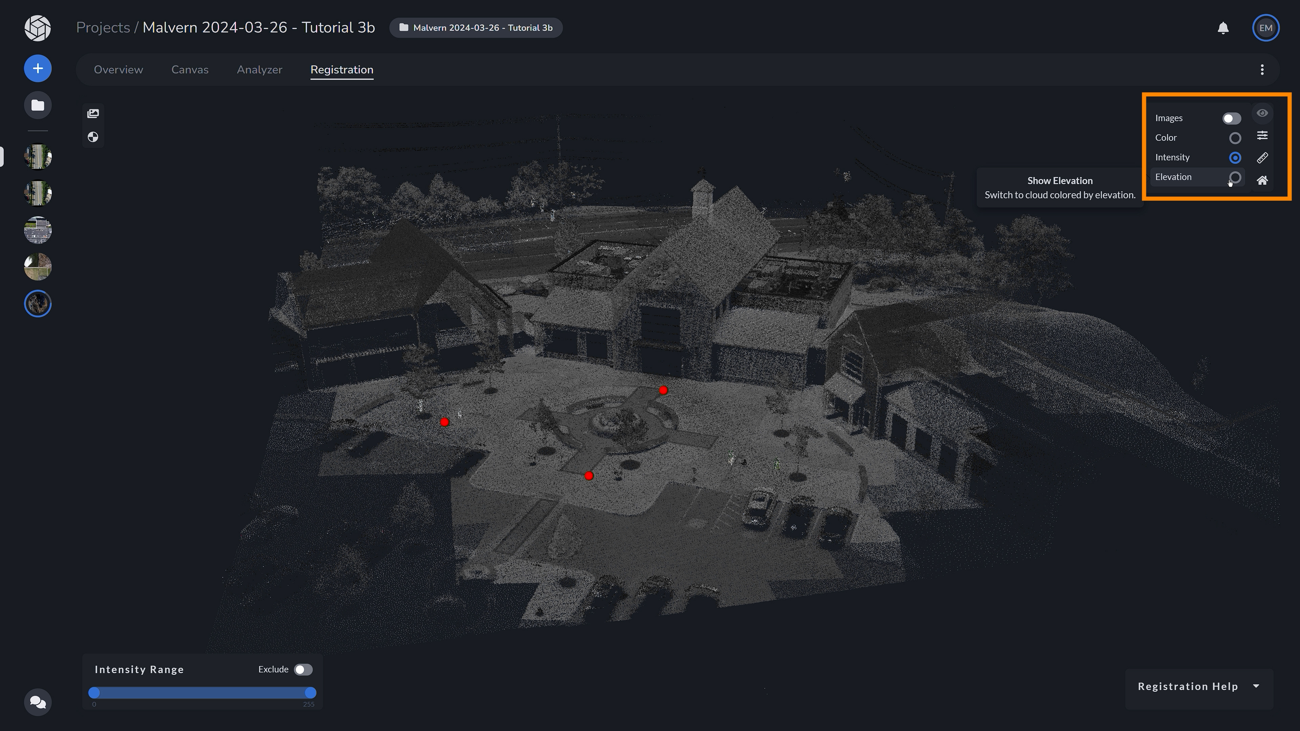The image size is (1300, 731).
Task: Select the images panorama tool in the left toolbar
Action: pyautogui.click(x=93, y=113)
